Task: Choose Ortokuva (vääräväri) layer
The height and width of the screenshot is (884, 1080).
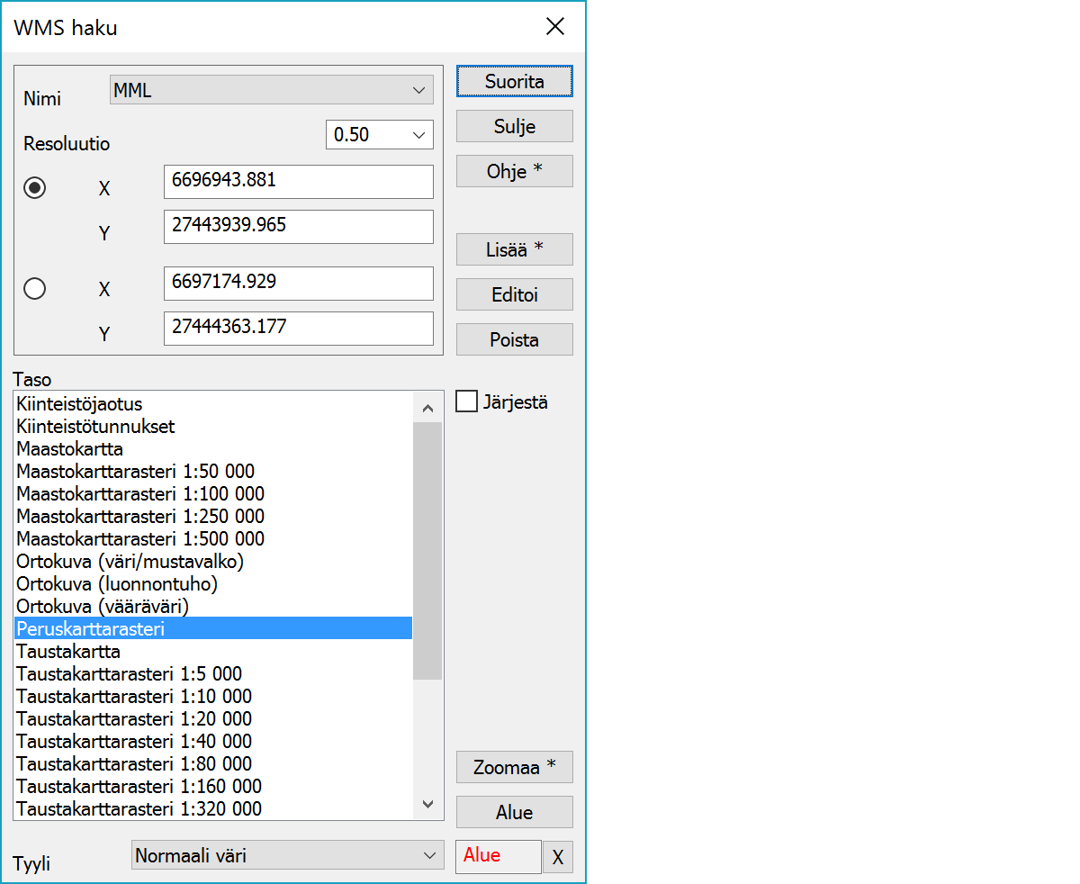Action: [103, 607]
